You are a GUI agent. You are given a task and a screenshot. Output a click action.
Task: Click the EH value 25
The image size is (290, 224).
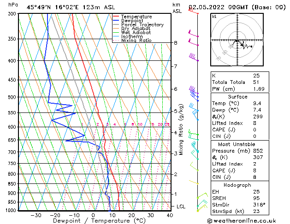click(256, 192)
